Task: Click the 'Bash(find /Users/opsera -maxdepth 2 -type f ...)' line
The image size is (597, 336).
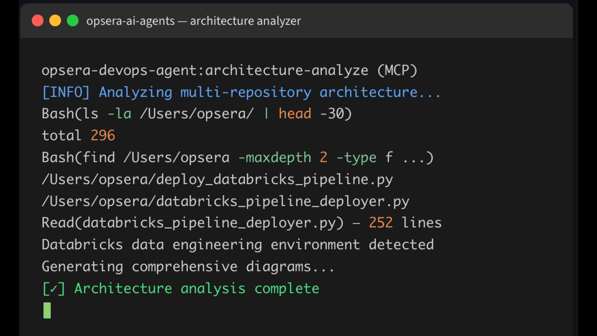Action: click(238, 157)
